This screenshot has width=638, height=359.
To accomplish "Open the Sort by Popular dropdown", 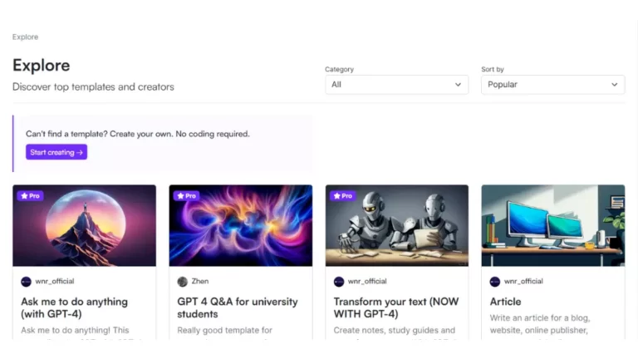I will (552, 85).
